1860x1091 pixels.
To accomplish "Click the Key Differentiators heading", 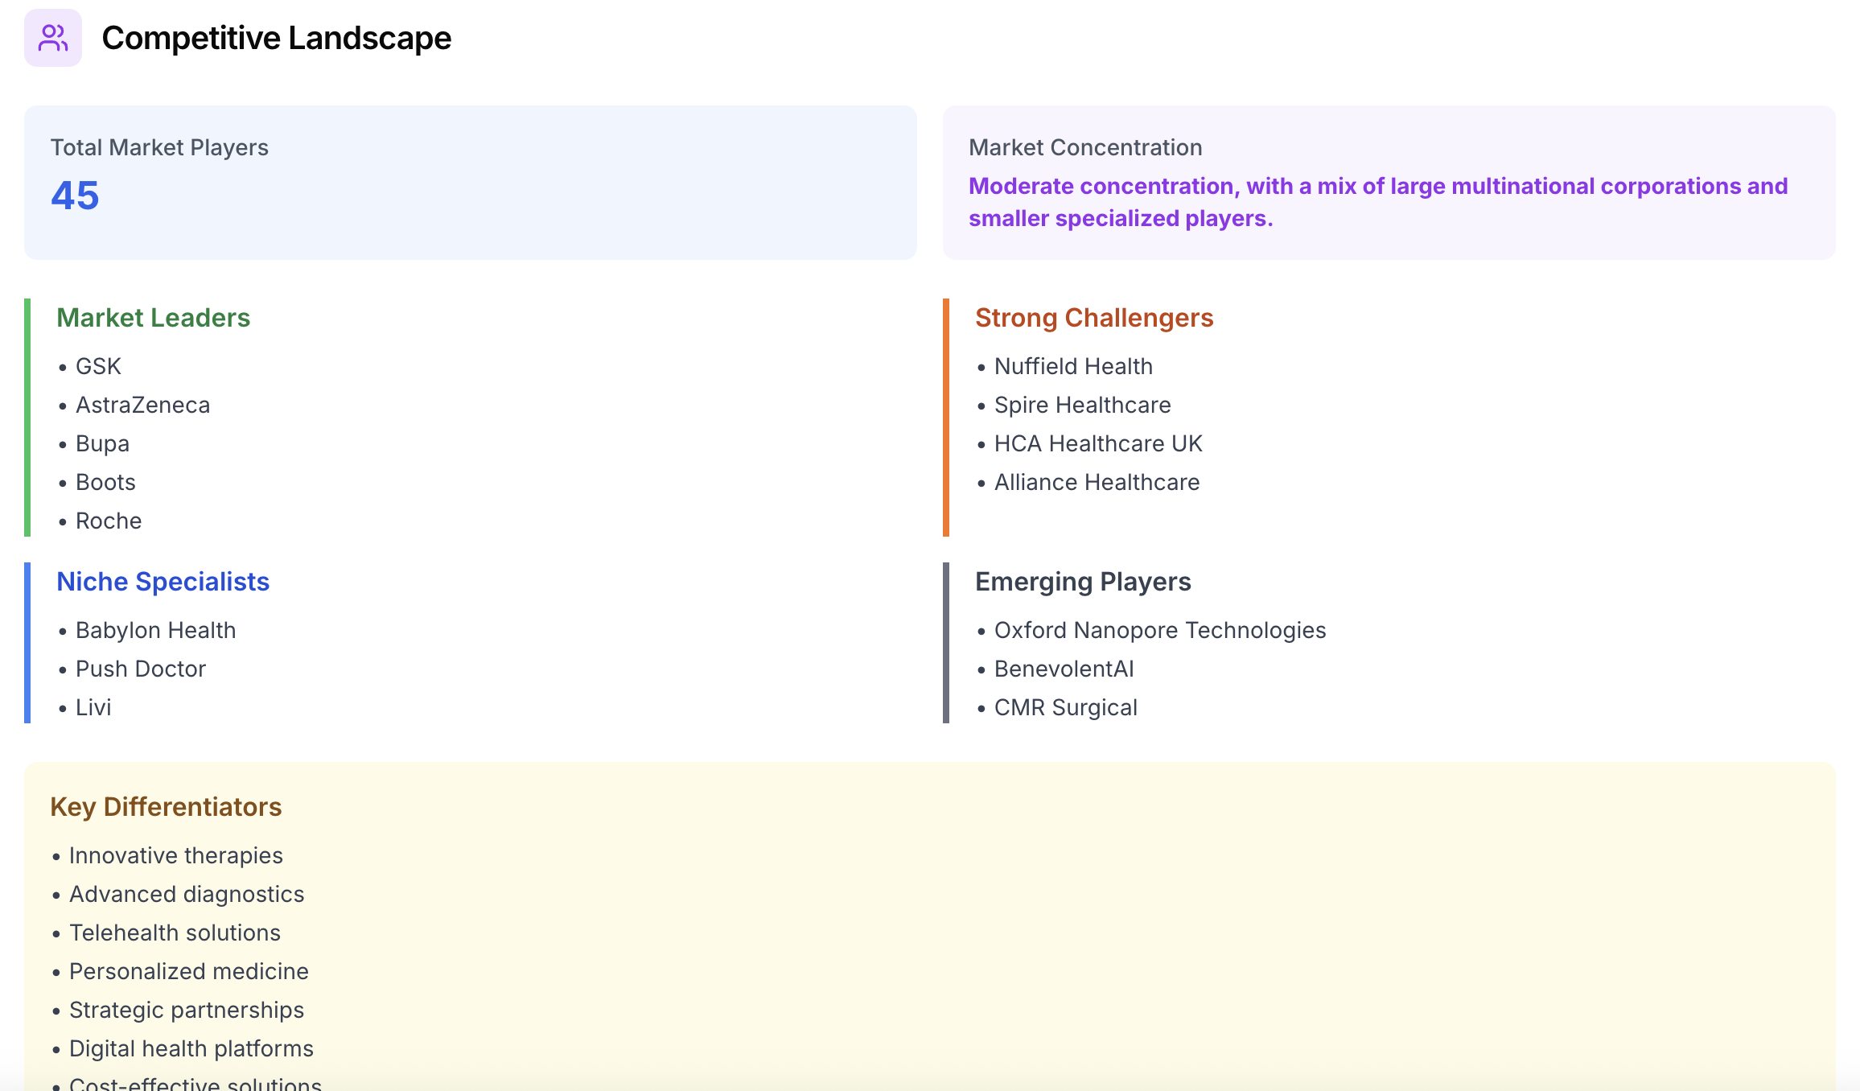I will [x=166, y=807].
